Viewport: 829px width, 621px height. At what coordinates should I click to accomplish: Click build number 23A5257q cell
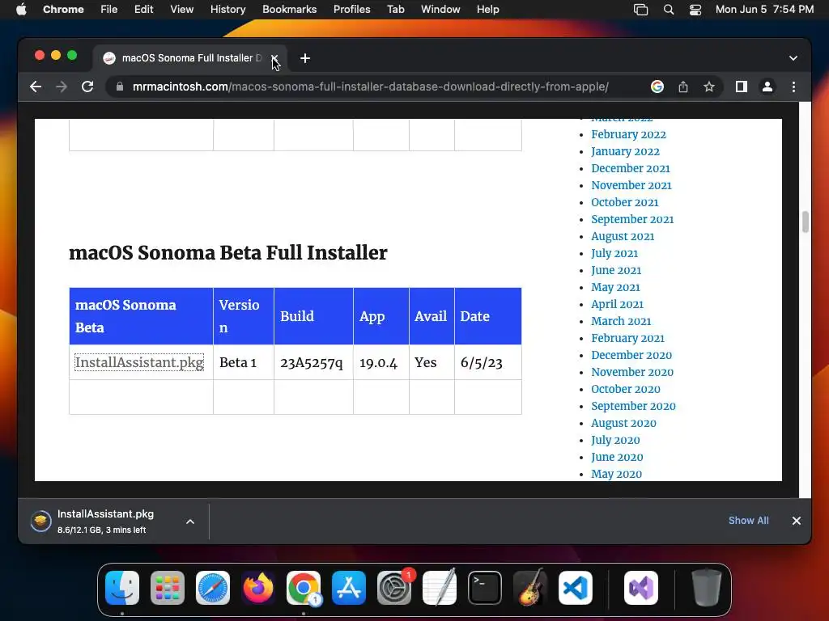(x=313, y=362)
